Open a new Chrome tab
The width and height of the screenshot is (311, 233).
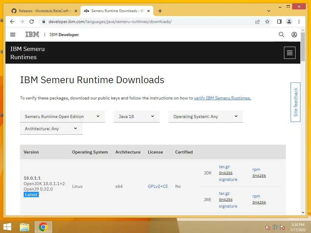tap(160, 11)
